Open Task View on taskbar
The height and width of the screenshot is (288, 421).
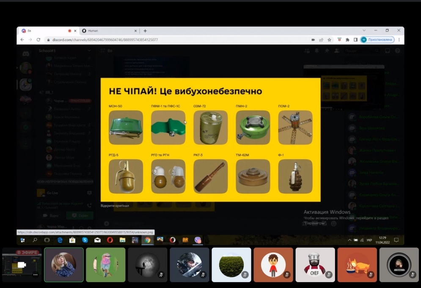tap(47, 240)
